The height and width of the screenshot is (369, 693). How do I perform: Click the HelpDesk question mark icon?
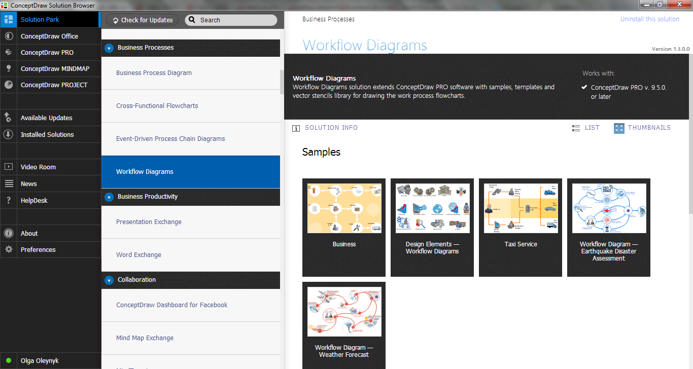[x=8, y=200]
